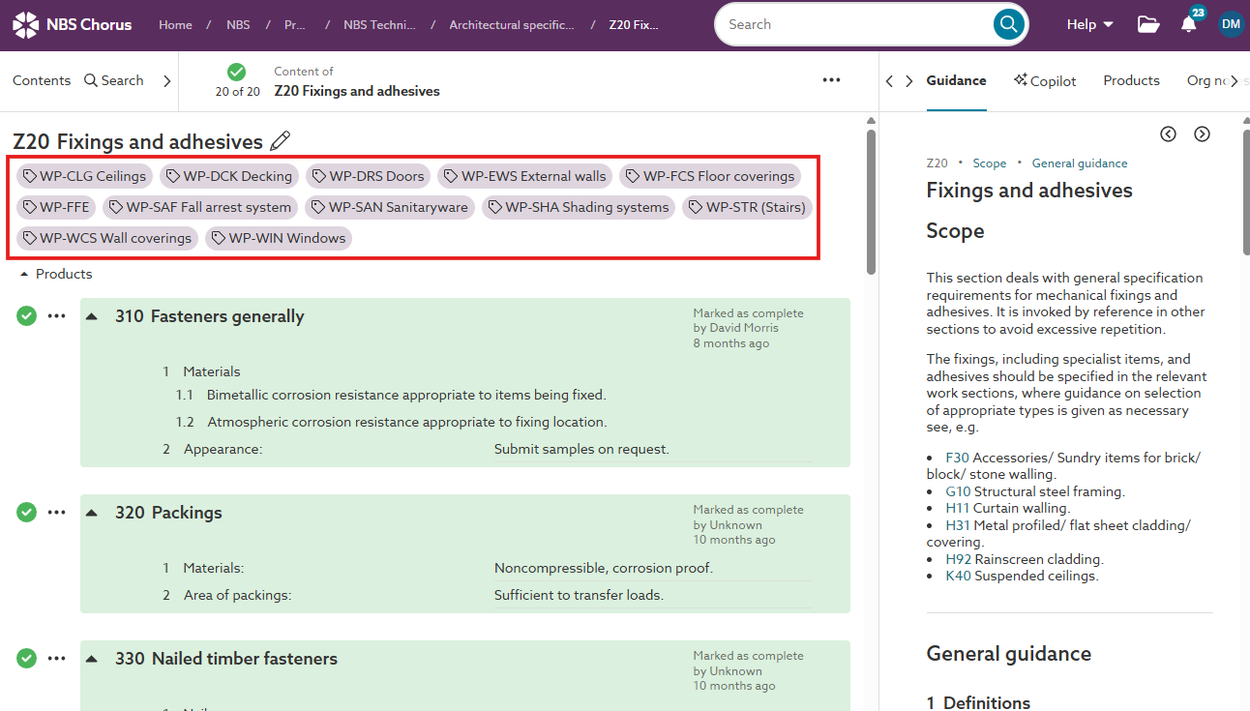
Task: Open the ellipsis menu above the content area
Action: [831, 81]
